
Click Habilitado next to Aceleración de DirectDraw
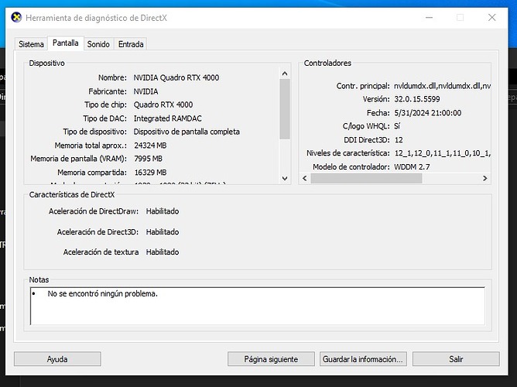[x=163, y=211]
